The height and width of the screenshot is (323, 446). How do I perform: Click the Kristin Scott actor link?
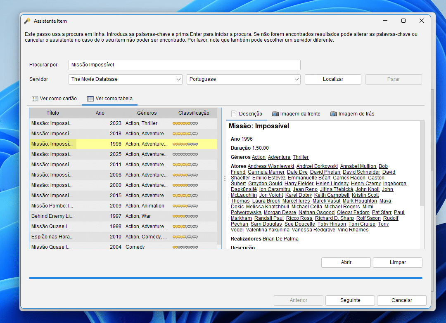[365, 195]
